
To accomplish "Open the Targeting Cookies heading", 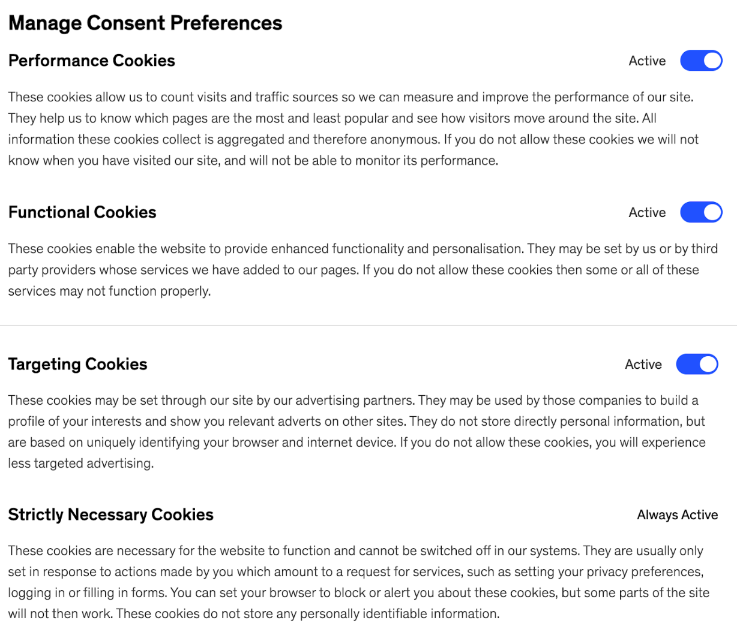I will (78, 364).
